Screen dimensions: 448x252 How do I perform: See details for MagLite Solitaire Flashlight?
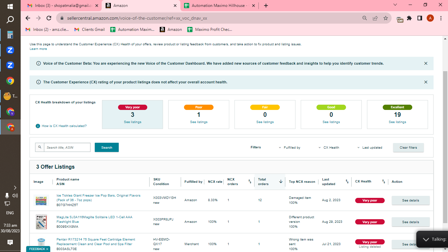pyautogui.click(x=411, y=222)
